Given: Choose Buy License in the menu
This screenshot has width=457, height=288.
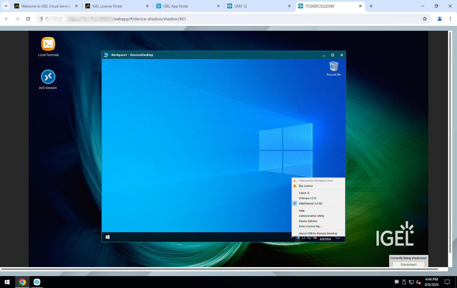Looking at the screenshot, I should click(306, 186).
